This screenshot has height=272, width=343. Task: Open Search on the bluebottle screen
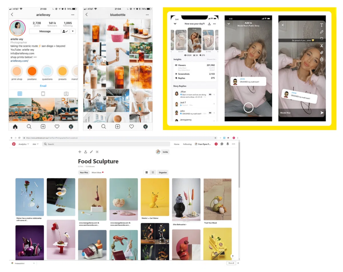tap(103, 126)
